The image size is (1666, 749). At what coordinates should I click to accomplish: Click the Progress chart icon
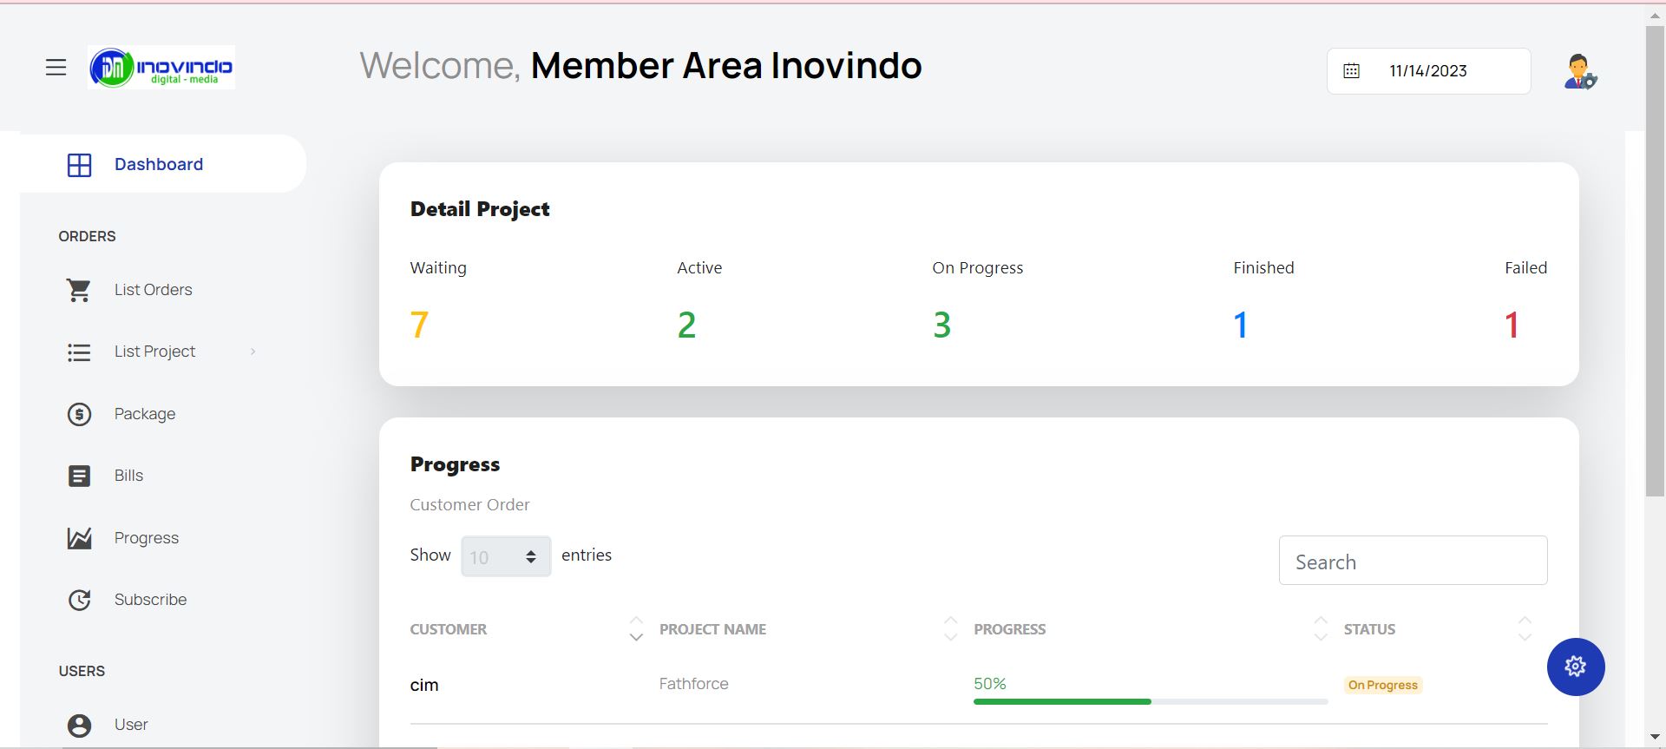coord(79,538)
